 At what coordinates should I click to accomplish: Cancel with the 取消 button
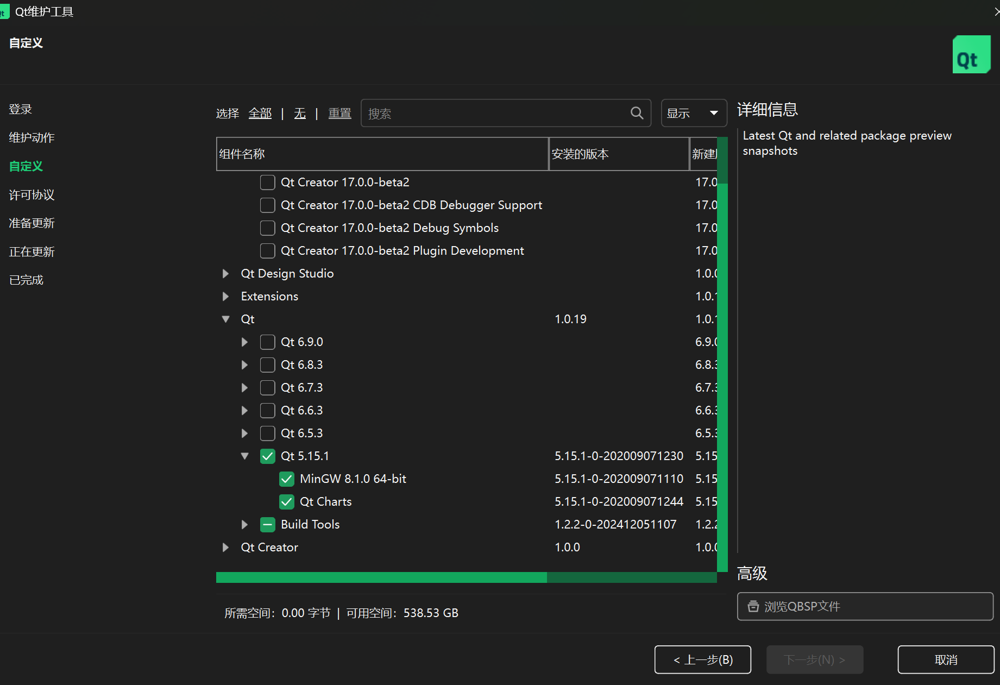pyautogui.click(x=946, y=659)
